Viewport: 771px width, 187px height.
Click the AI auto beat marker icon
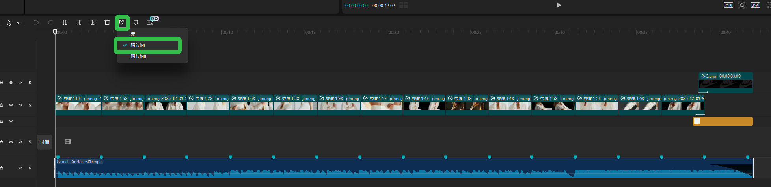pos(121,22)
